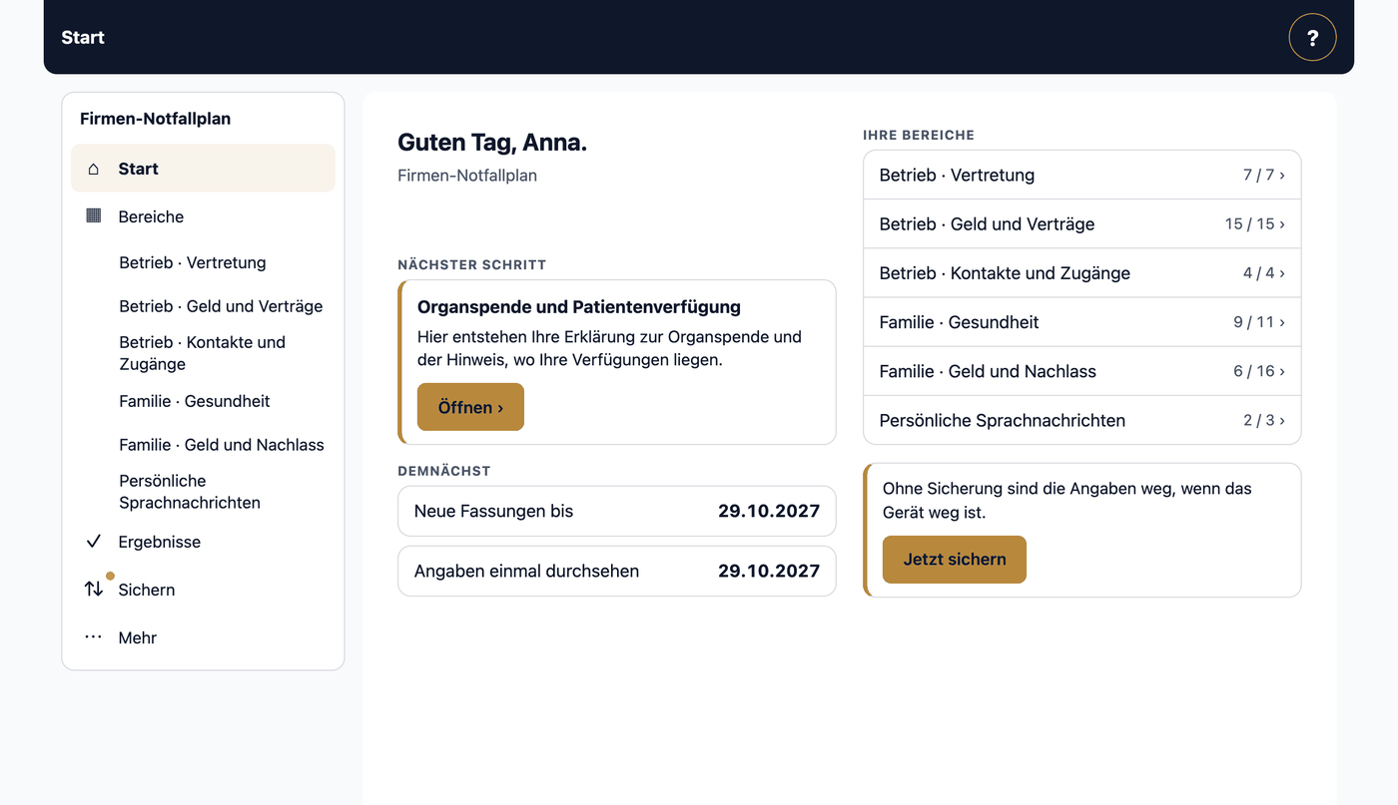Click the Öffnen button
The height and width of the screenshot is (805, 1398).
470,407
